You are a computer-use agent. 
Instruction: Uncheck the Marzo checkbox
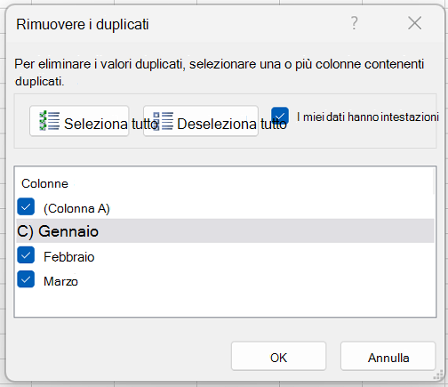[26, 279]
